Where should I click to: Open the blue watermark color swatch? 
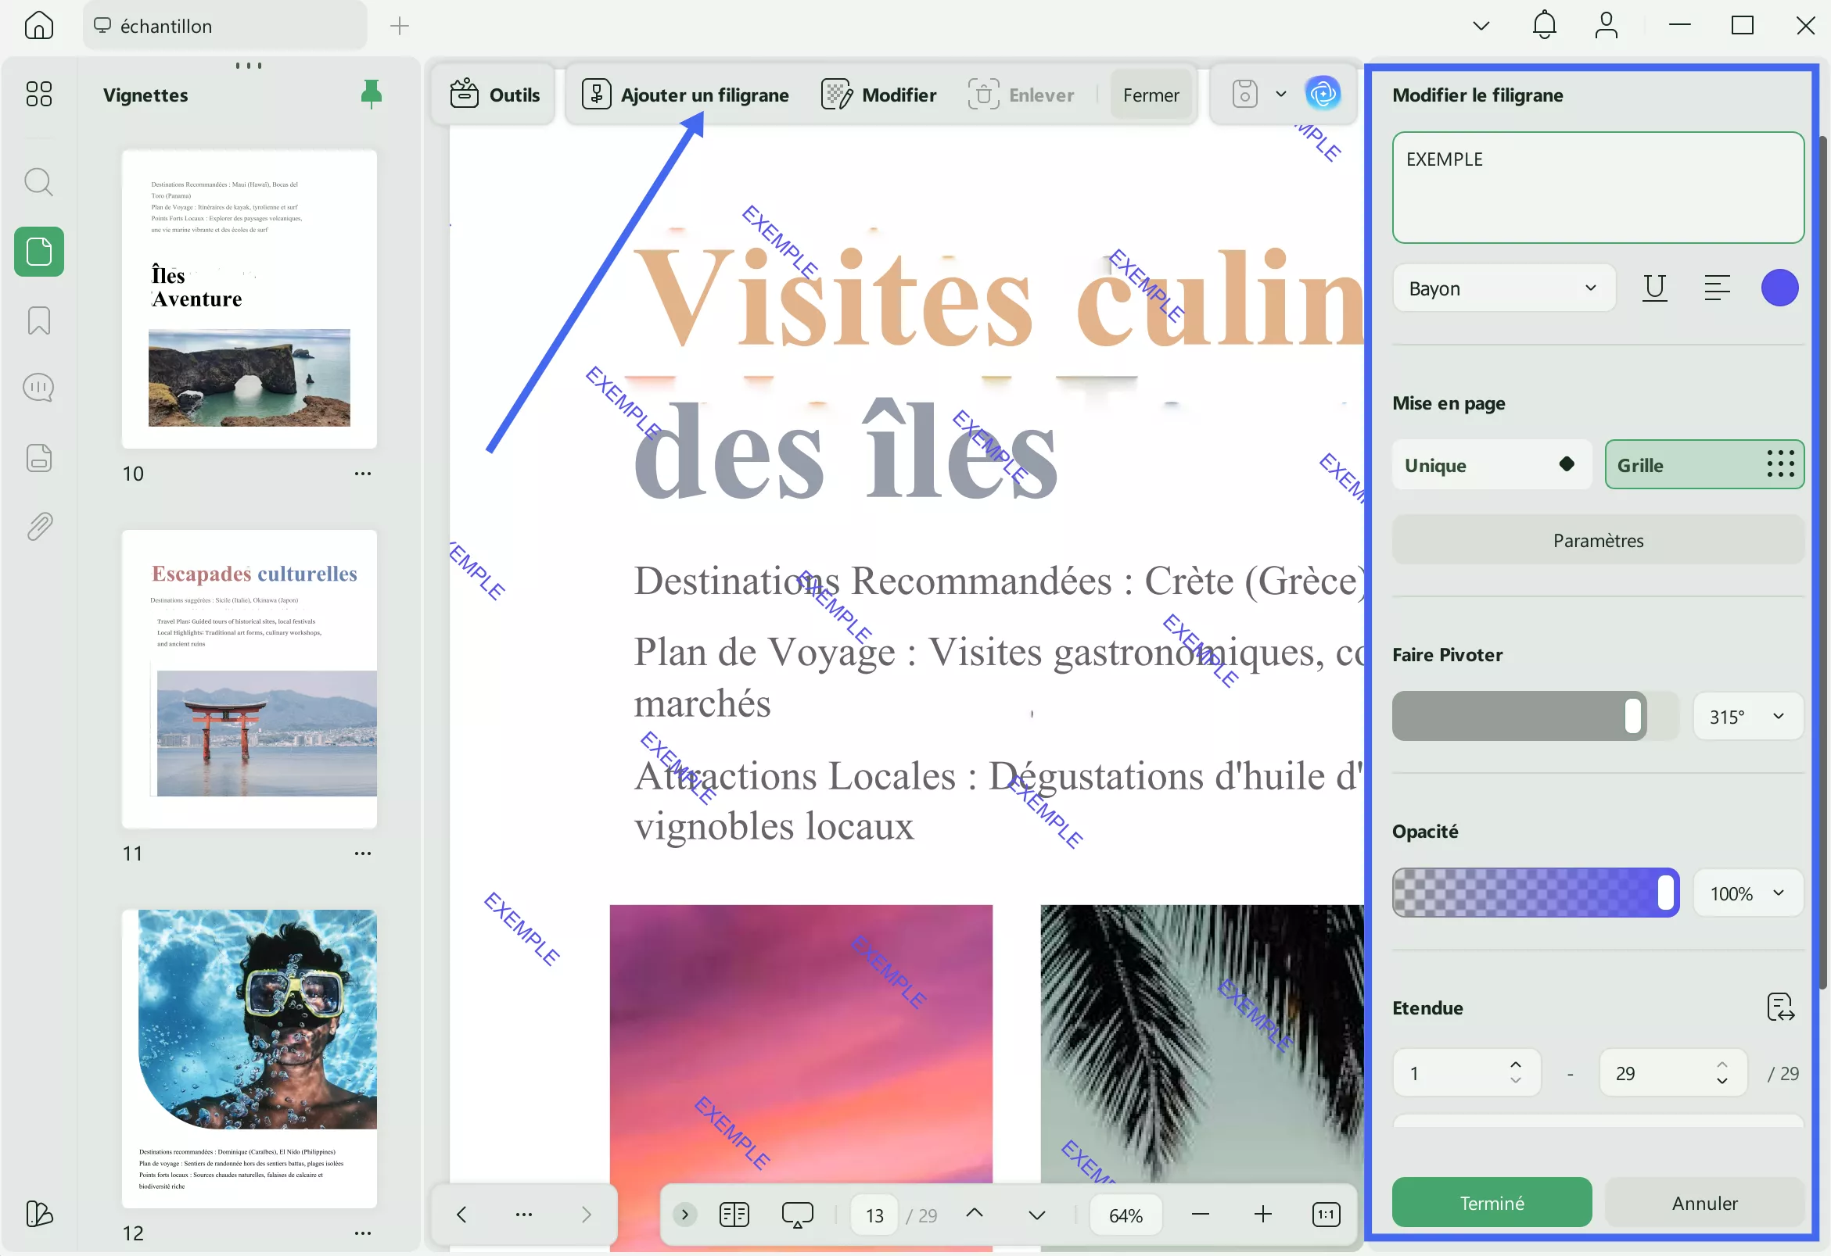1779,288
